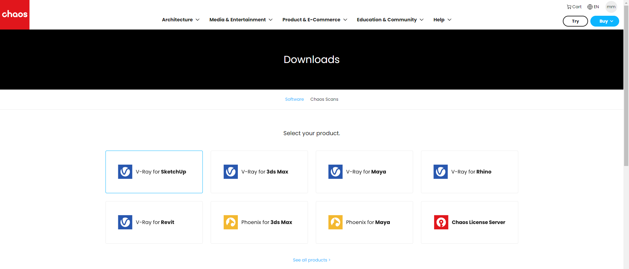629x269 pixels.
Task: Click the V-Ray icon beside Maya
Action: [x=335, y=172]
